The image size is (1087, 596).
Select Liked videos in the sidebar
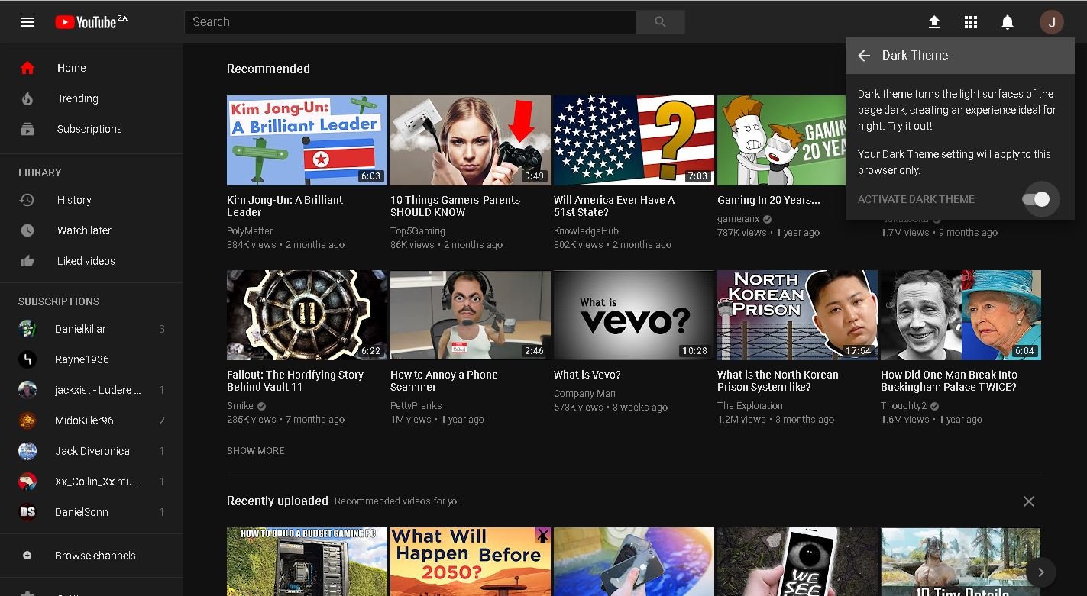click(x=92, y=261)
